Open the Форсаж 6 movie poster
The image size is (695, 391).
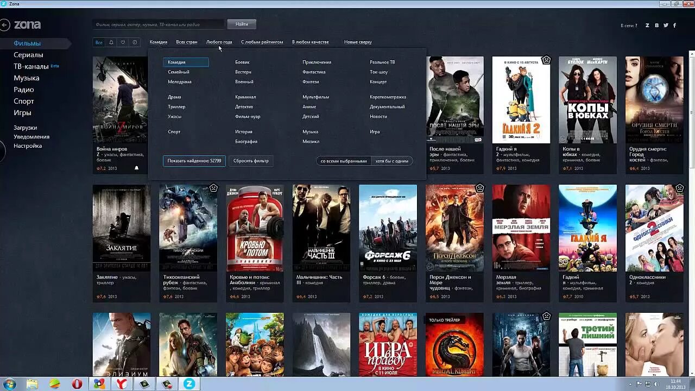[388, 228]
